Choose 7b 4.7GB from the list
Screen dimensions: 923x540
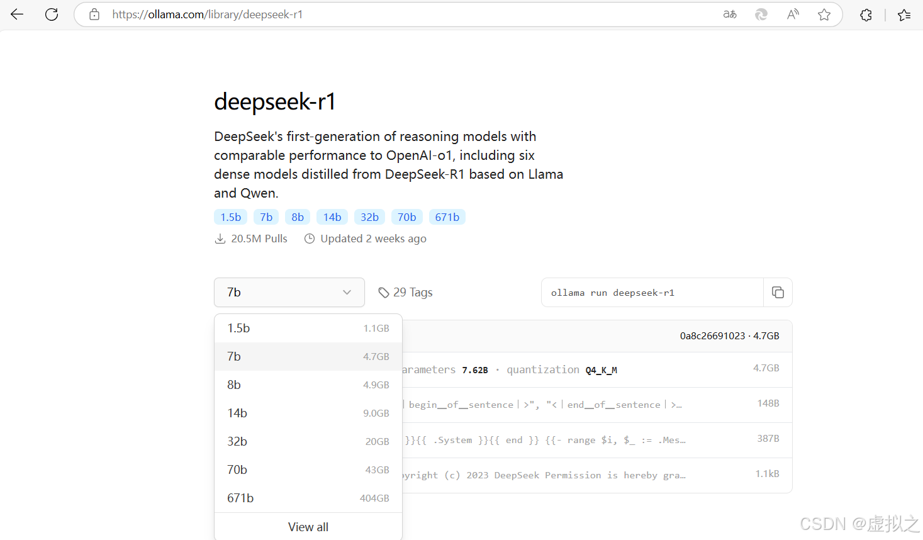[x=308, y=356]
